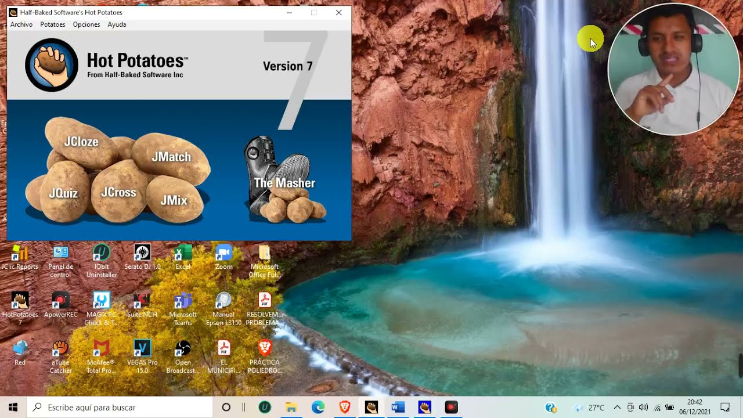The image size is (743, 418).
Task: Select the Panel de control desktop shortcut
Action: [x=60, y=261]
